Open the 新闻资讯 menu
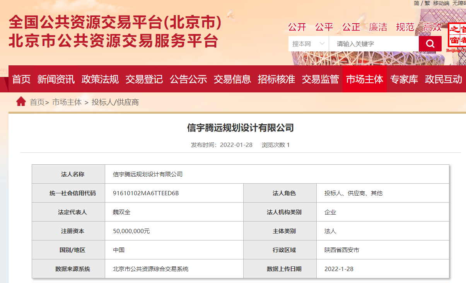Viewport: 466px width, 283px height. [55, 79]
